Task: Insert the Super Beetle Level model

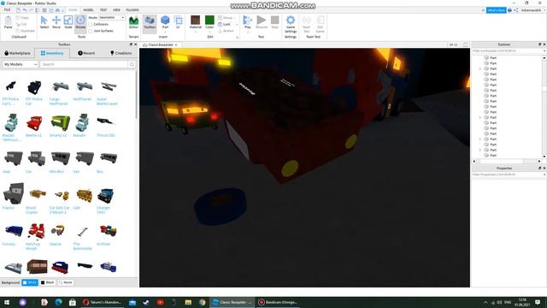Action: [x=108, y=92]
